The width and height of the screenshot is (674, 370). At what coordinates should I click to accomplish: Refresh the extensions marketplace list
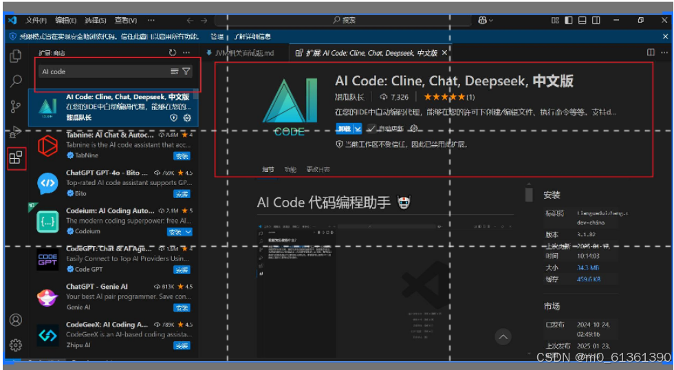coord(173,52)
